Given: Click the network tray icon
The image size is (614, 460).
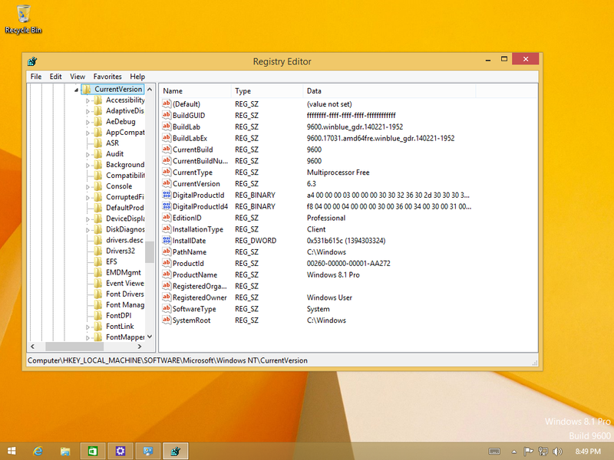Looking at the screenshot, I should (543, 452).
